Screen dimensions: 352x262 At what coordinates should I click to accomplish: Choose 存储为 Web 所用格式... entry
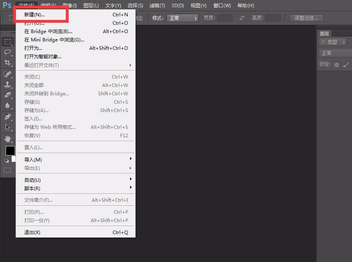tap(75, 127)
